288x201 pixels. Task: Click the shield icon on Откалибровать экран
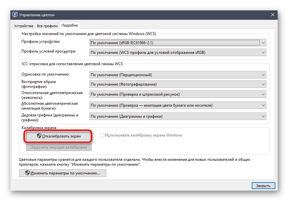(39, 136)
